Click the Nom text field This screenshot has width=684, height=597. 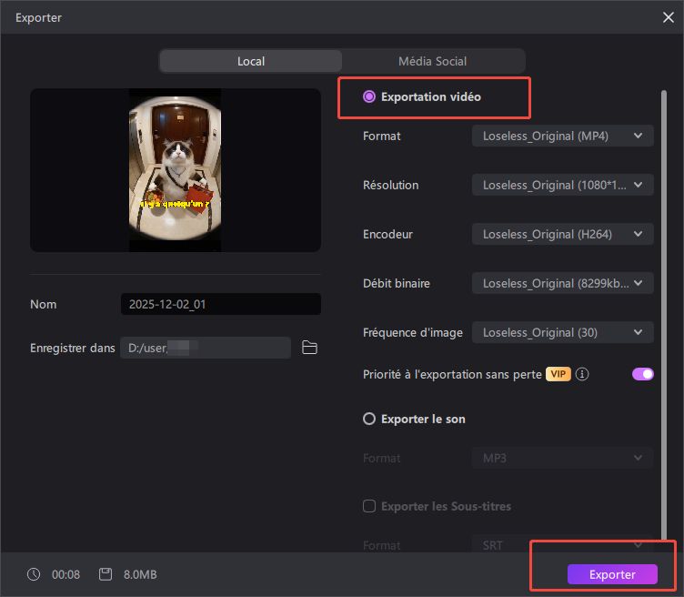pyautogui.click(x=220, y=304)
